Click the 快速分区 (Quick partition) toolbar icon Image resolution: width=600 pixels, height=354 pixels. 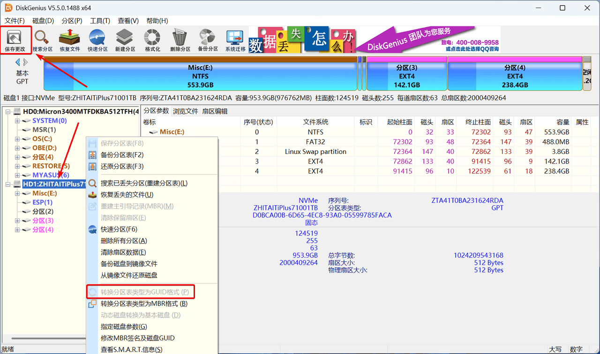pyautogui.click(x=97, y=40)
